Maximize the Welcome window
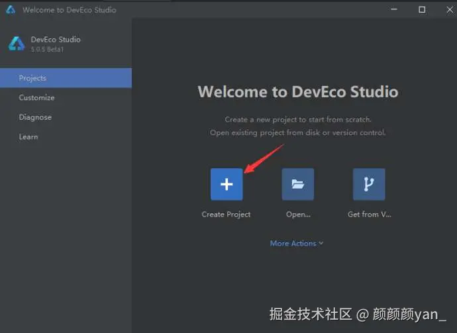The image size is (457, 333). [422, 10]
